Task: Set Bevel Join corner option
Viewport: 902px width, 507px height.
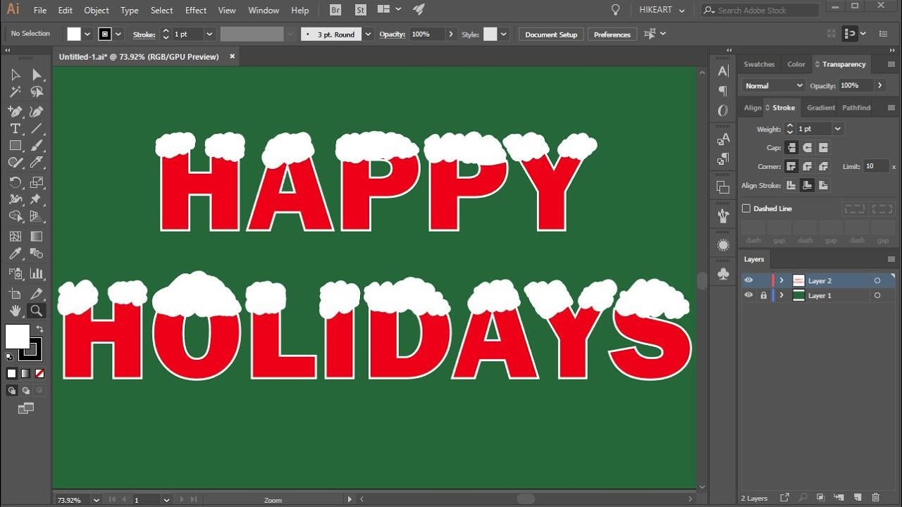Action: coord(823,167)
